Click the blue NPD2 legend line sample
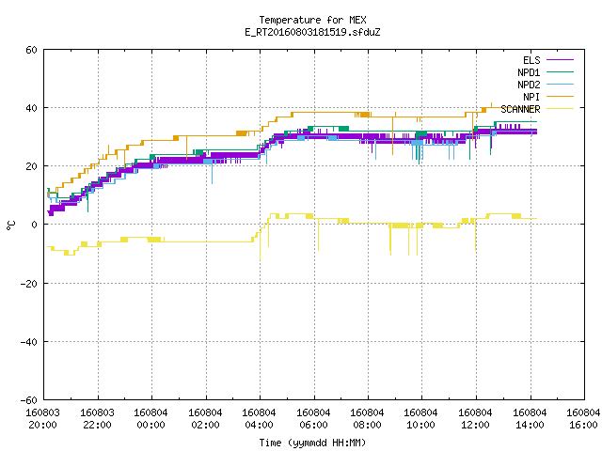The image size is (602, 451). 561,85
